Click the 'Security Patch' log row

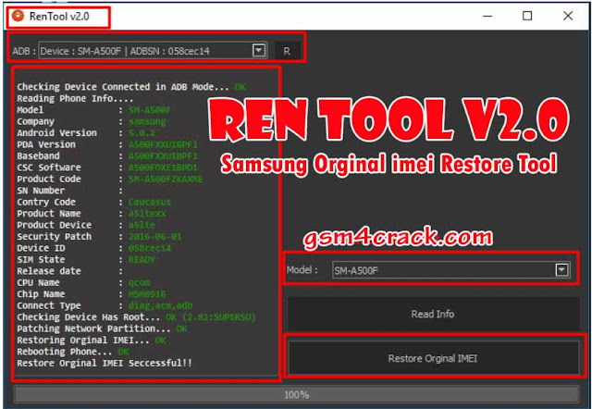click(99, 236)
